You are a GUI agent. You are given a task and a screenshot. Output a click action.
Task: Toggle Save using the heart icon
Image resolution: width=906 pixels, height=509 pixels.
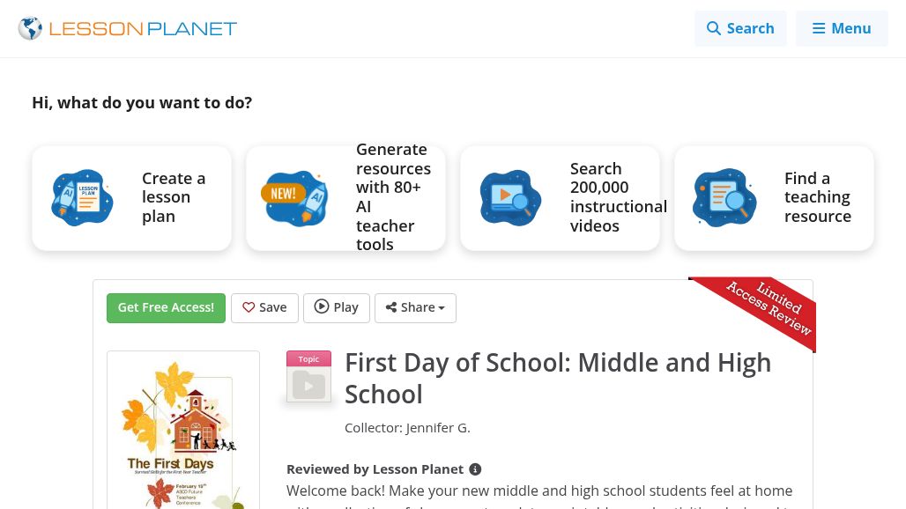click(x=249, y=307)
